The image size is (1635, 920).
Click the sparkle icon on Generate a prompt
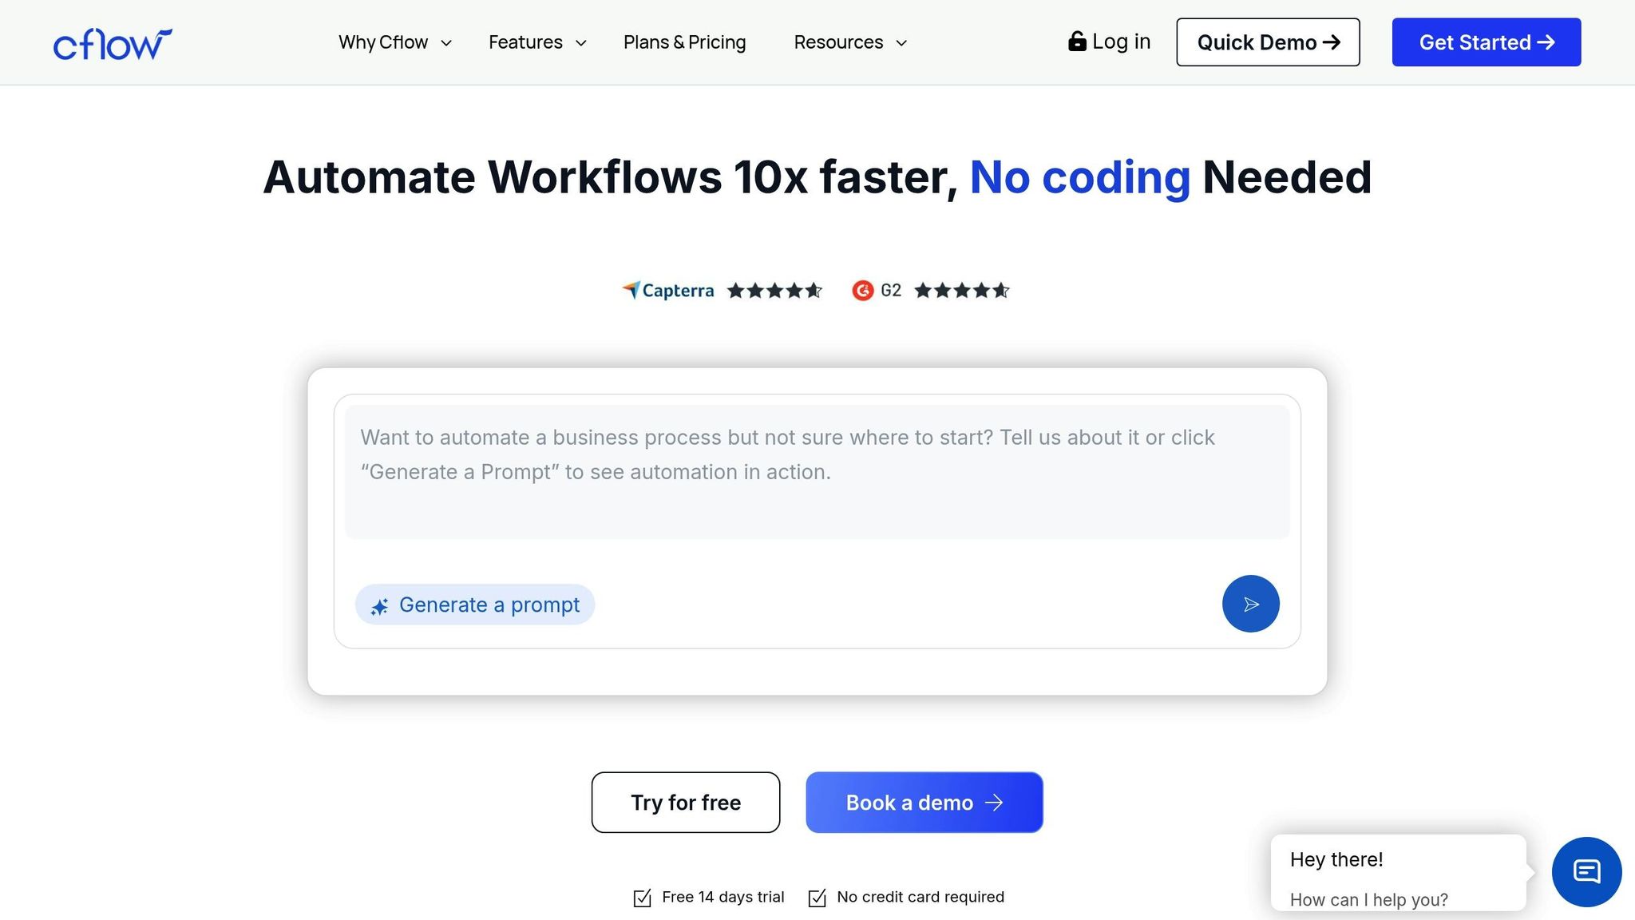pos(379,606)
